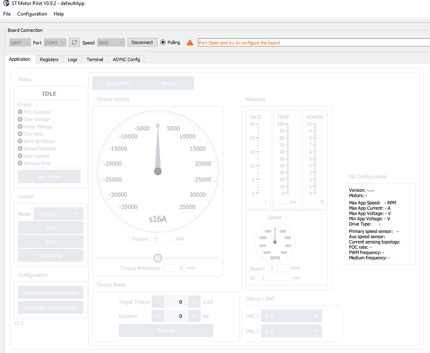Click plus button for Duration
The width and height of the screenshot is (430, 353).
coord(194,316)
